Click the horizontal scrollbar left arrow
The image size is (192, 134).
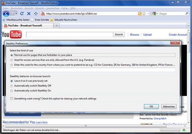click(x=3, y=126)
